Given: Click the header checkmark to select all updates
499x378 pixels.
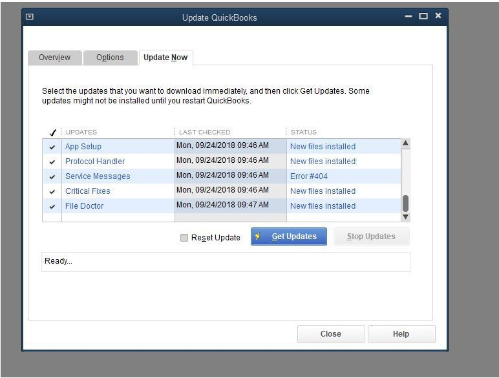Looking at the screenshot, I should click(x=53, y=132).
